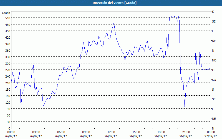Image resolution: width=222 pixels, height=139 pixels.
Task: Click the 'Grado' unit label on the Y axis
Action: (6, 13)
